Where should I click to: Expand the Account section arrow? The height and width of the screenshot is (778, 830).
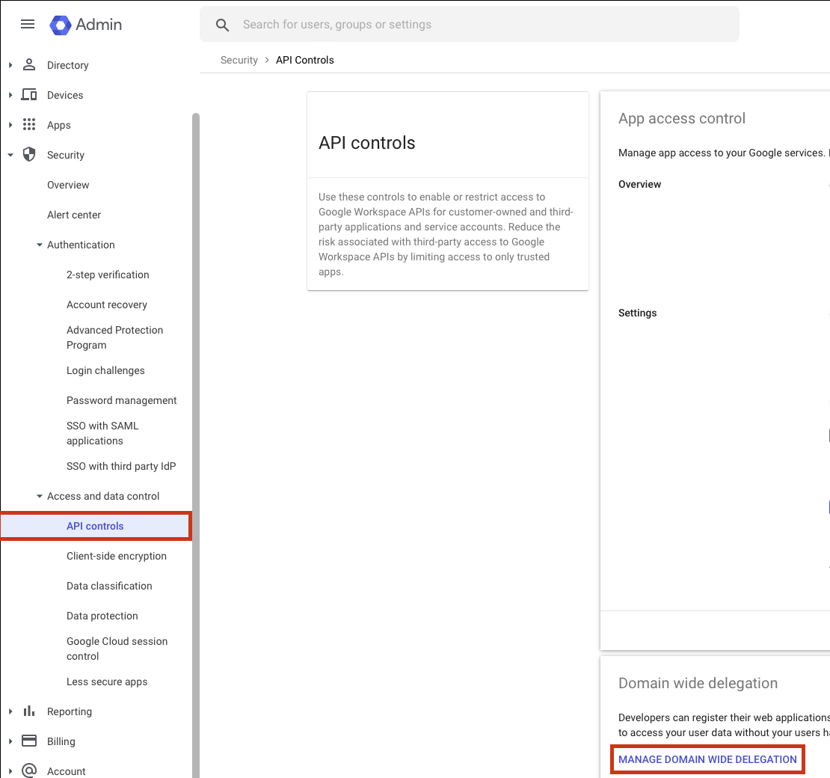pos(10,771)
